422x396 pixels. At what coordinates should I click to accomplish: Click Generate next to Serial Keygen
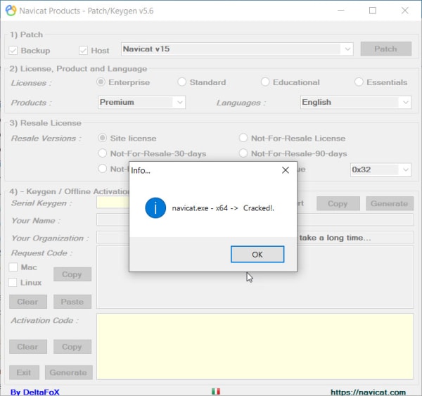tap(390, 203)
